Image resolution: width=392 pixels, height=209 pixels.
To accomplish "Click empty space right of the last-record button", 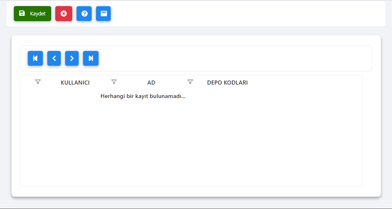I will click(236, 58).
